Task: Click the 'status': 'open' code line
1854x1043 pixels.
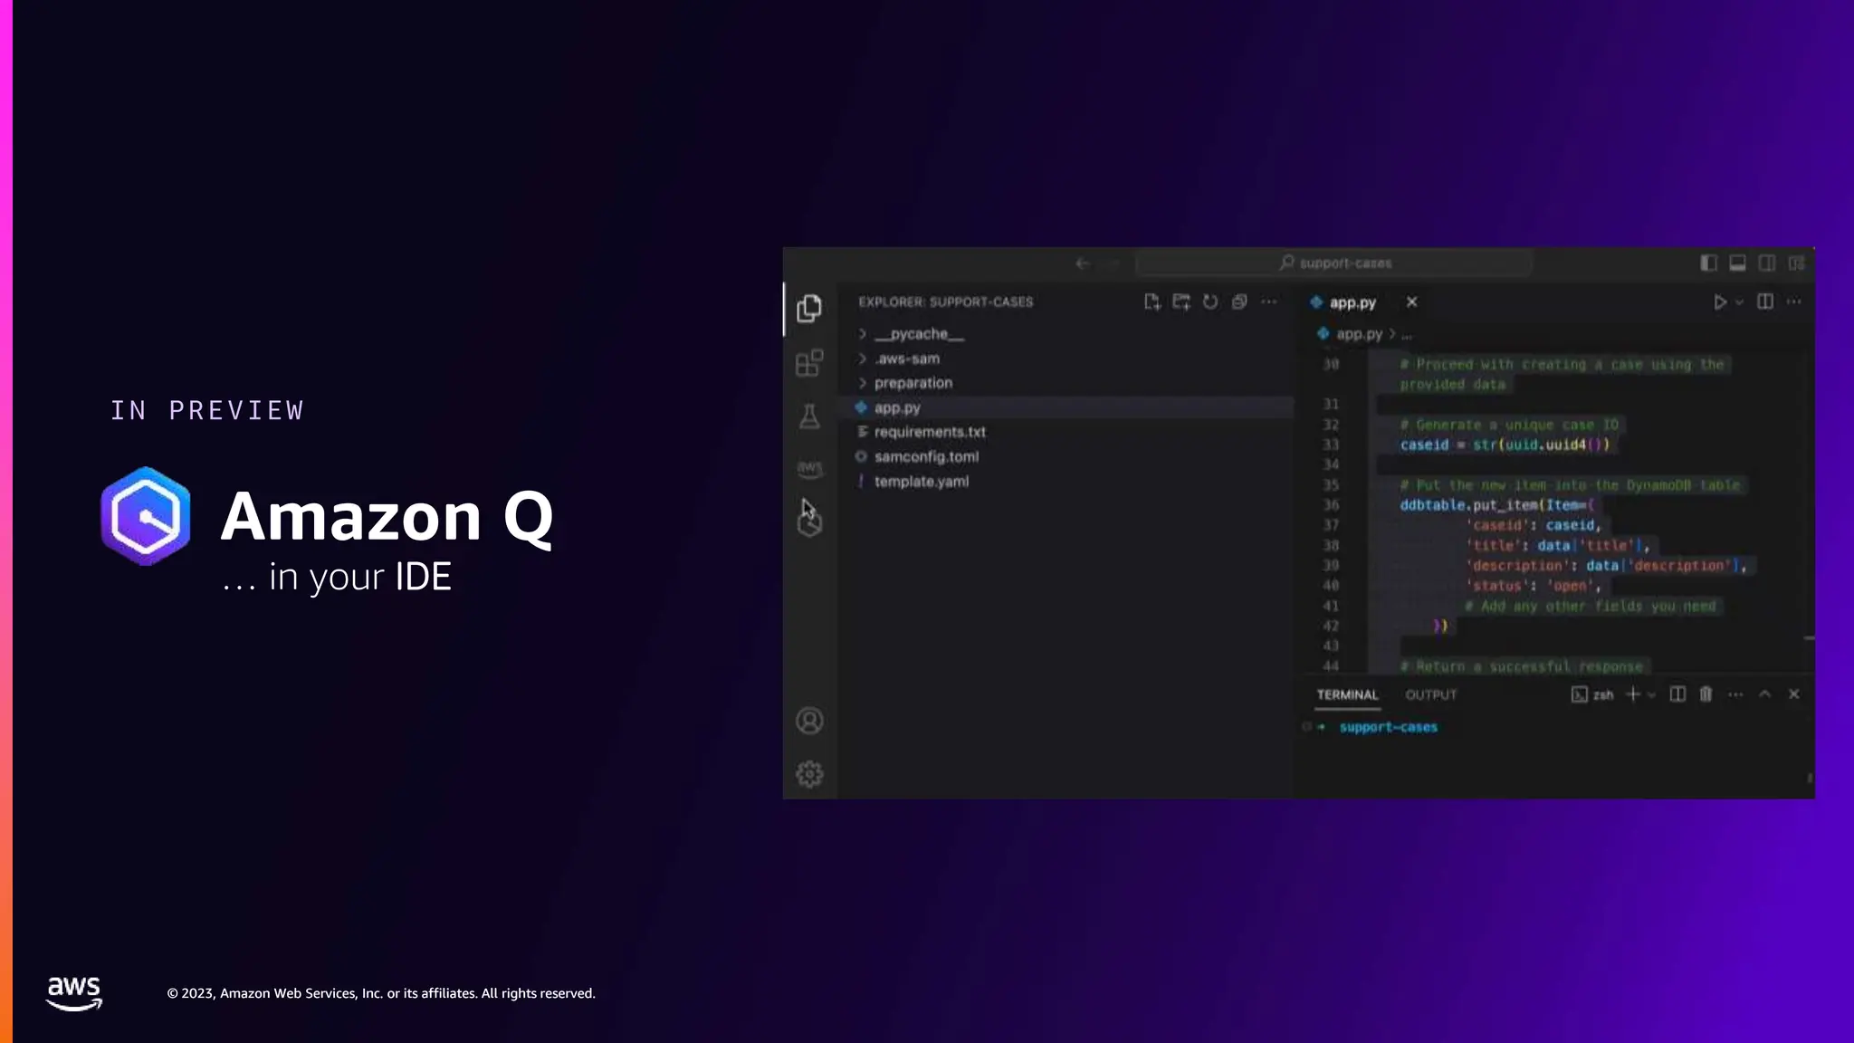Action: tap(1533, 586)
